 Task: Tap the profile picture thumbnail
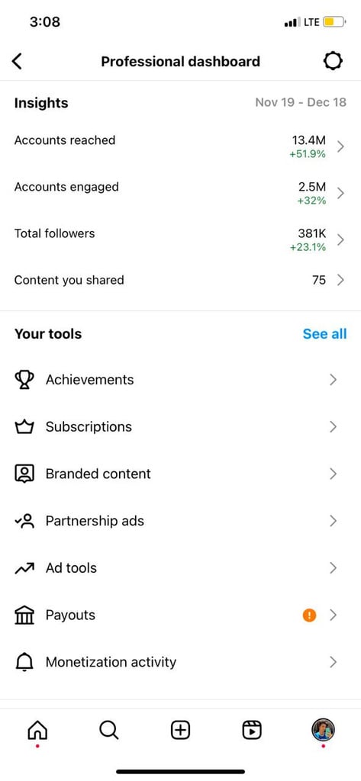click(323, 730)
